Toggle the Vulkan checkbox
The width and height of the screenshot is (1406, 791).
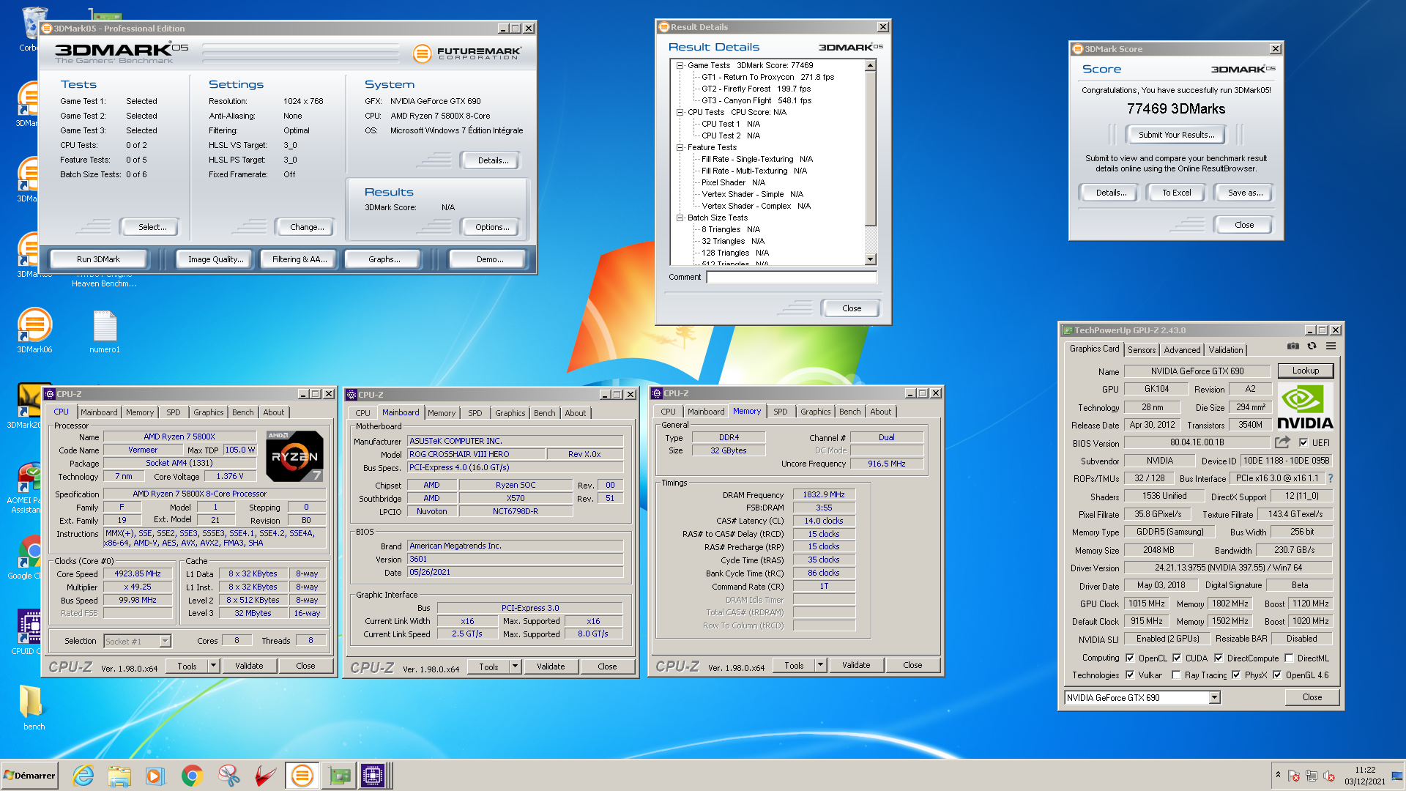click(1130, 675)
